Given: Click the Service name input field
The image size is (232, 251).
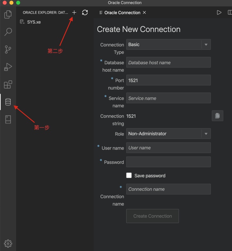Looking at the screenshot, I should 169,98.
